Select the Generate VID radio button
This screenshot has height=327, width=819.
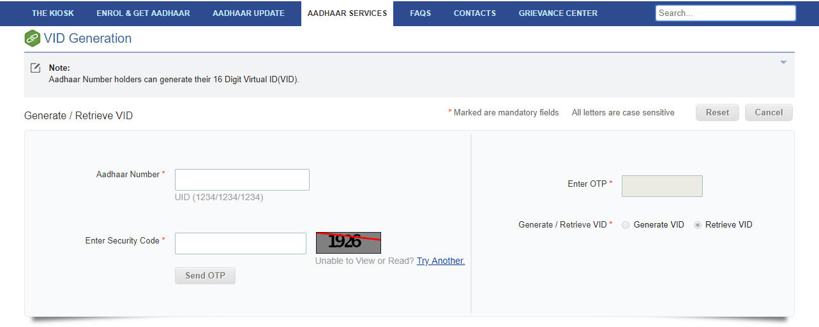(626, 225)
